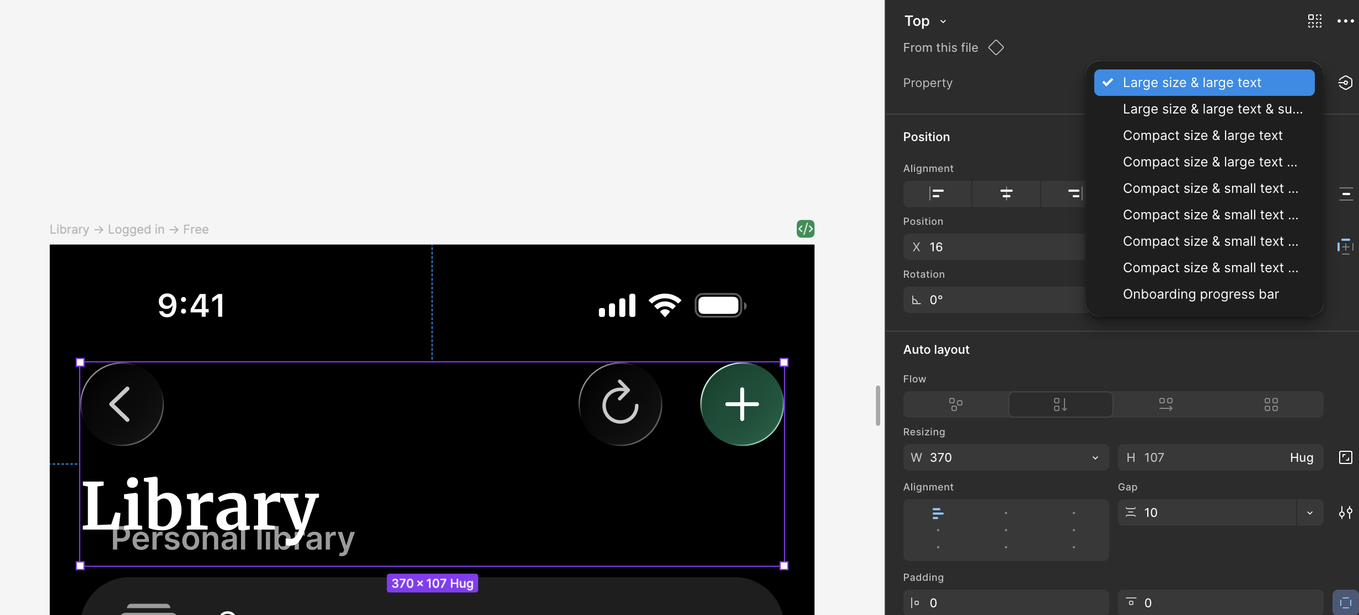
Task: Click the reset instance icon beside Property
Action: pos(1345,83)
